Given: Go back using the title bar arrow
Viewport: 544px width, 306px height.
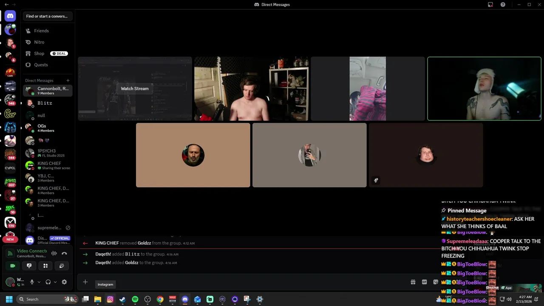Looking at the screenshot, I should tap(6, 5).
